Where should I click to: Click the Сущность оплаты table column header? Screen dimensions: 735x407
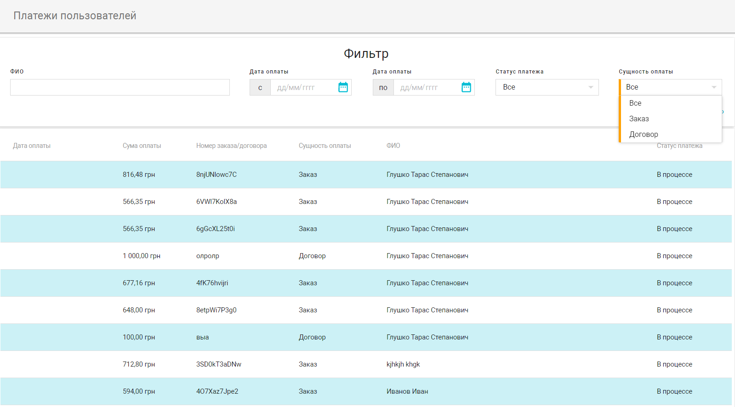point(325,146)
